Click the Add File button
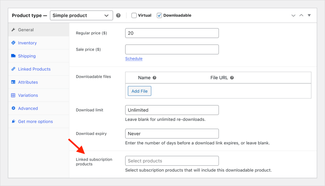Viewport: 325px width, 186px height. 140,91
